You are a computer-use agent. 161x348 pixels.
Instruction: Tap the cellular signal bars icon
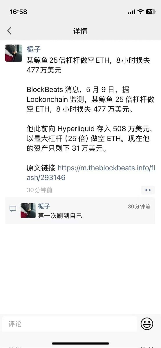(131, 12)
